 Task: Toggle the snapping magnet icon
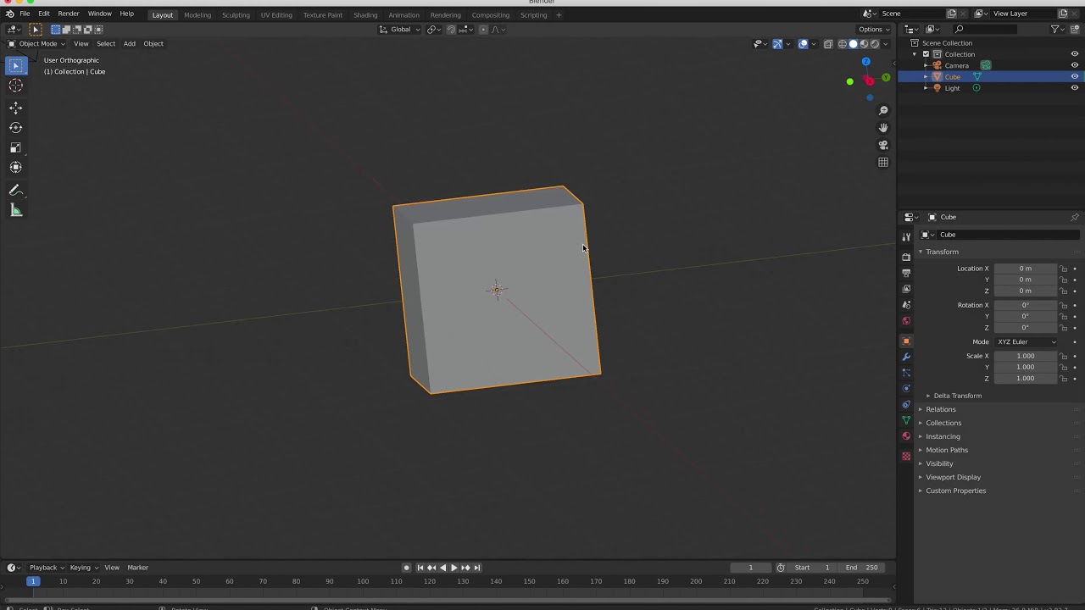(x=451, y=30)
